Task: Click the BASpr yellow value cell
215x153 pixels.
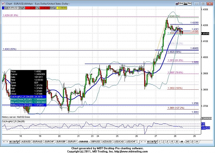Action: tap(62, 8)
